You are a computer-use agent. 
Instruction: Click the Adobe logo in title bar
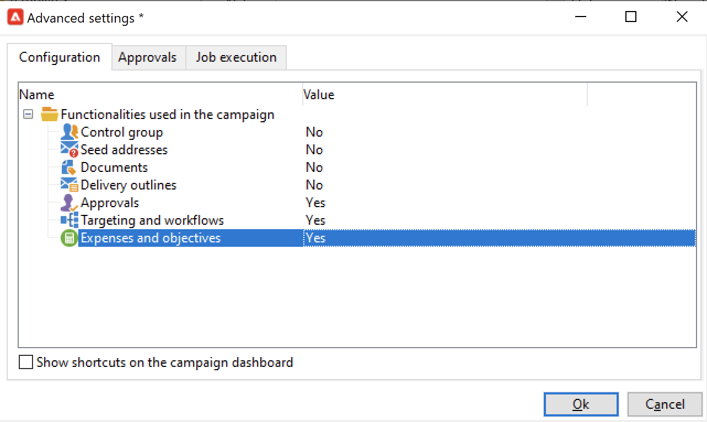(15, 18)
